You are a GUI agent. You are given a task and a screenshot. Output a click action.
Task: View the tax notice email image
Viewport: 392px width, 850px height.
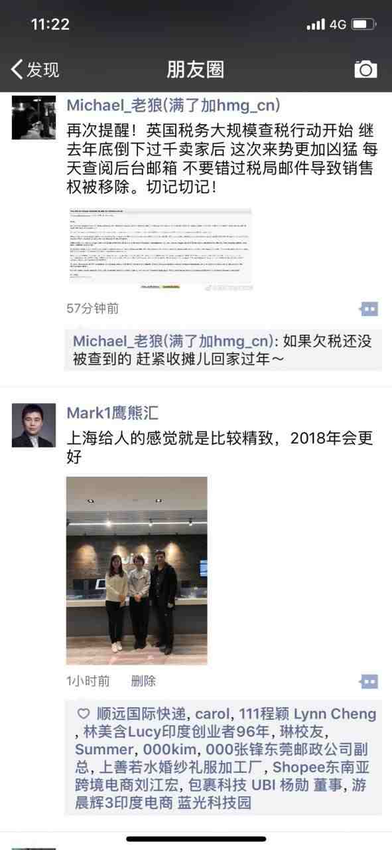[159, 249]
